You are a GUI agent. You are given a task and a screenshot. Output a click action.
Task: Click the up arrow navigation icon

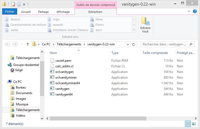point(27,45)
